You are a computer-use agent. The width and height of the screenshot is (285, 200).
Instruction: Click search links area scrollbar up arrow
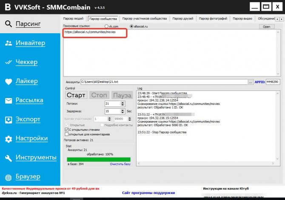coord(278,32)
